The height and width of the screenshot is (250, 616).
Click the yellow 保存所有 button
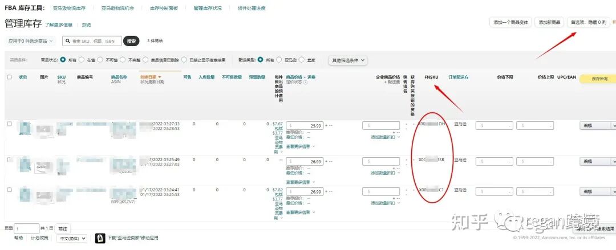(599, 79)
